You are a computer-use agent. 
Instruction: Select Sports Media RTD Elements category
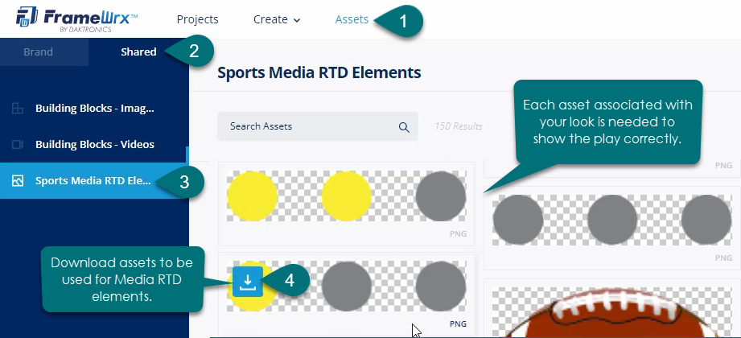[x=93, y=181]
